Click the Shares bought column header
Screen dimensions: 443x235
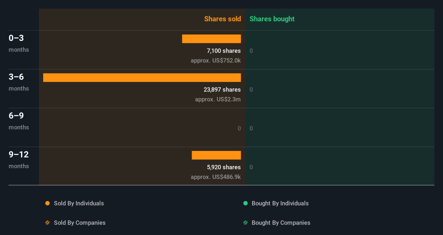click(x=272, y=19)
